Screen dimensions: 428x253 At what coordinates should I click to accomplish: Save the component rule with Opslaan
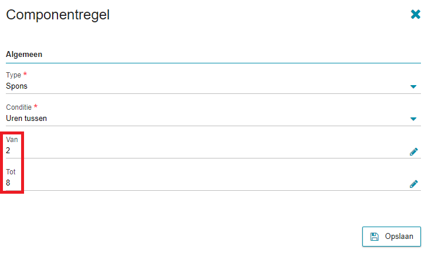[392, 237]
